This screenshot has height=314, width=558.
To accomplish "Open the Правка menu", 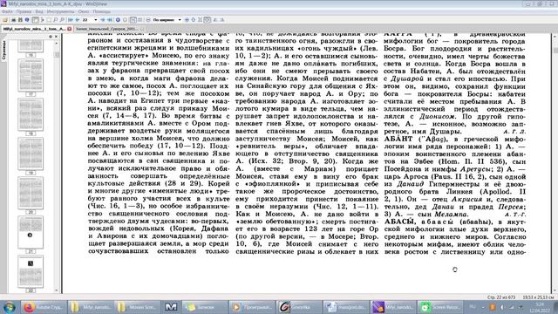I will 24,11.
